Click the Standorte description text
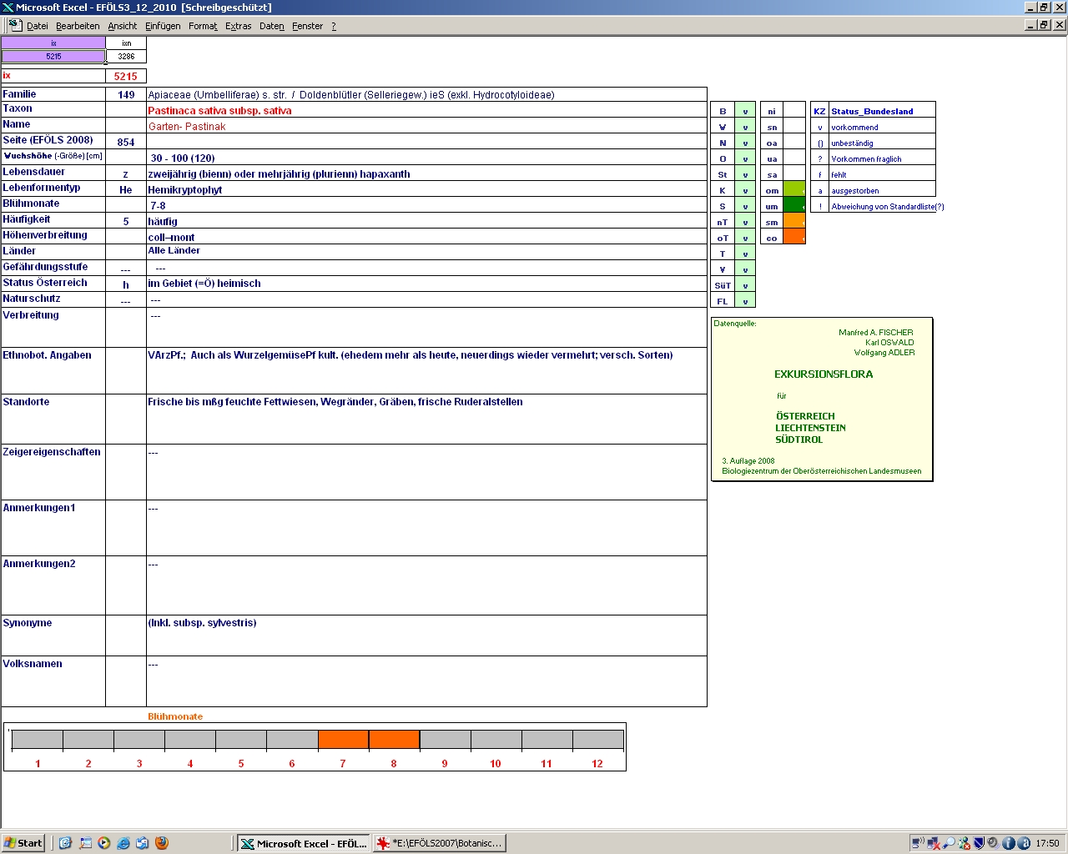 click(x=335, y=402)
